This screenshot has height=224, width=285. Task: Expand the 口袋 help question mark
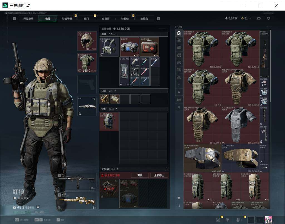click(115, 91)
